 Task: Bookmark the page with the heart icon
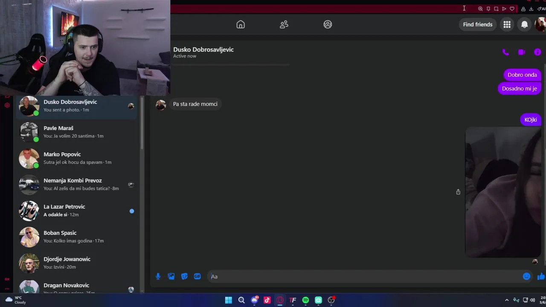tap(512, 9)
